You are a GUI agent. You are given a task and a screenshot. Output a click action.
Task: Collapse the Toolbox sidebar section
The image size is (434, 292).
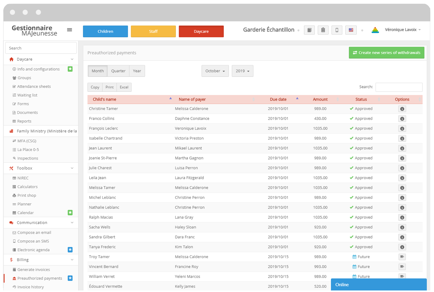(x=72, y=168)
